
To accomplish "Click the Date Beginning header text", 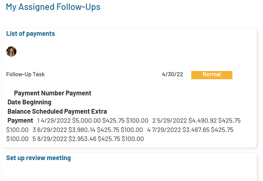I will tap(29, 102).
